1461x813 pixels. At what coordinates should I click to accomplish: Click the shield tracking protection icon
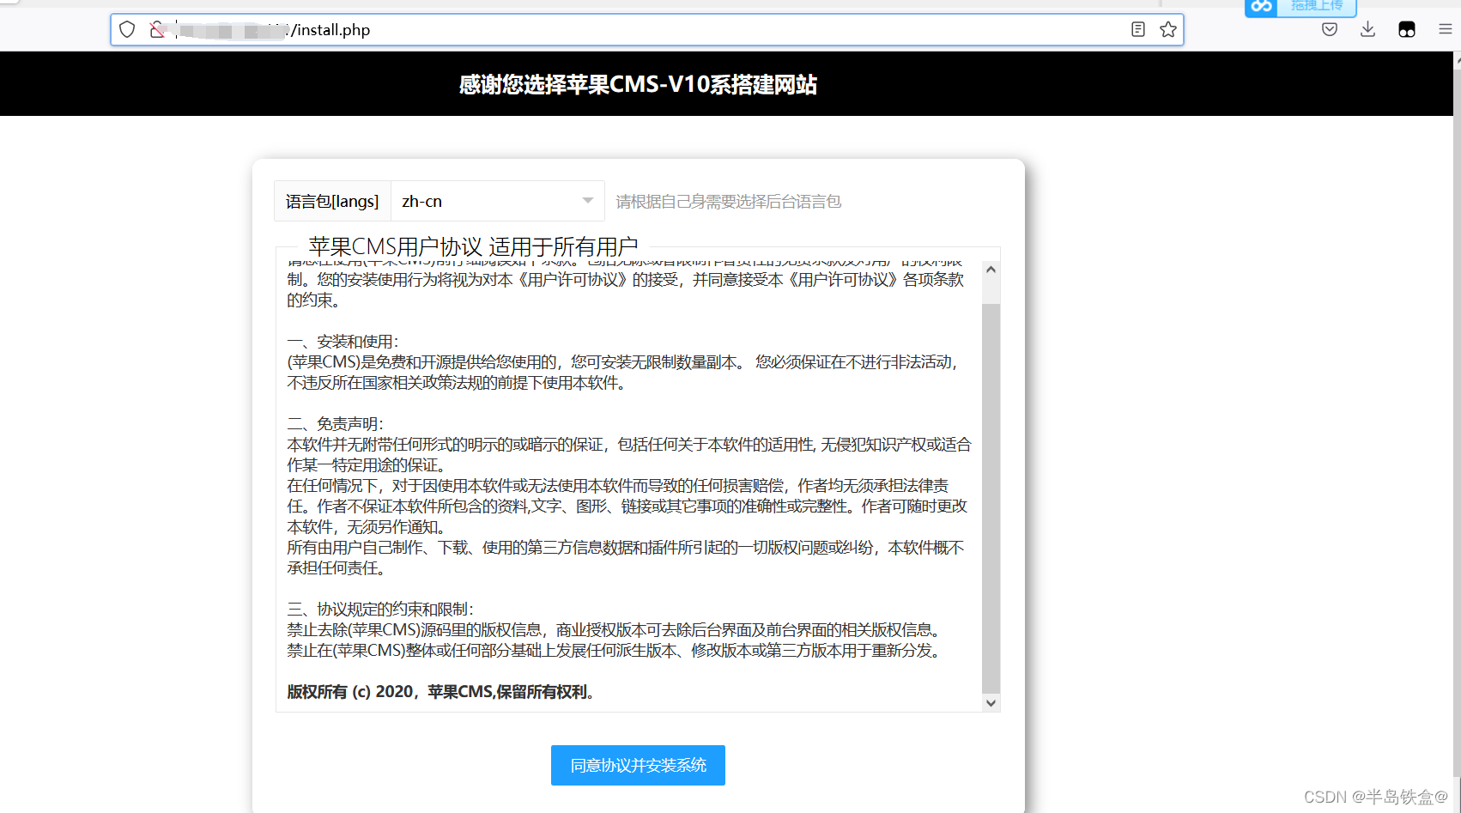(127, 29)
